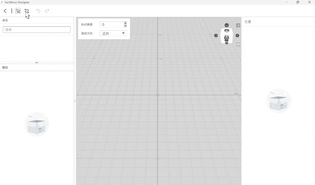The image size is (315, 185).
Task: Close the FactVerse Designer window
Action: [309, 2]
